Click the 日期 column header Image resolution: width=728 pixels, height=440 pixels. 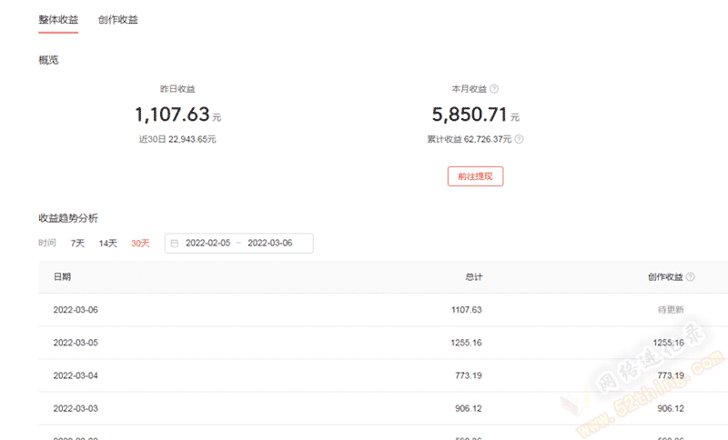tap(62, 276)
